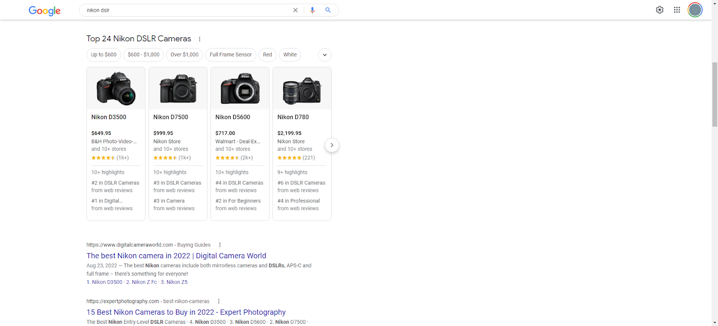Open the account profile avatar
Image resolution: width=718 pixels, height=326 pixels.
click(695, 10)
